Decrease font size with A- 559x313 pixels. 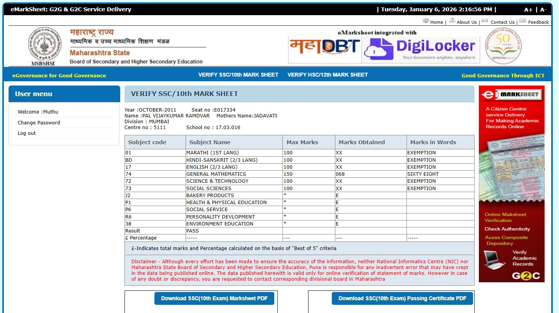(543, 10)
